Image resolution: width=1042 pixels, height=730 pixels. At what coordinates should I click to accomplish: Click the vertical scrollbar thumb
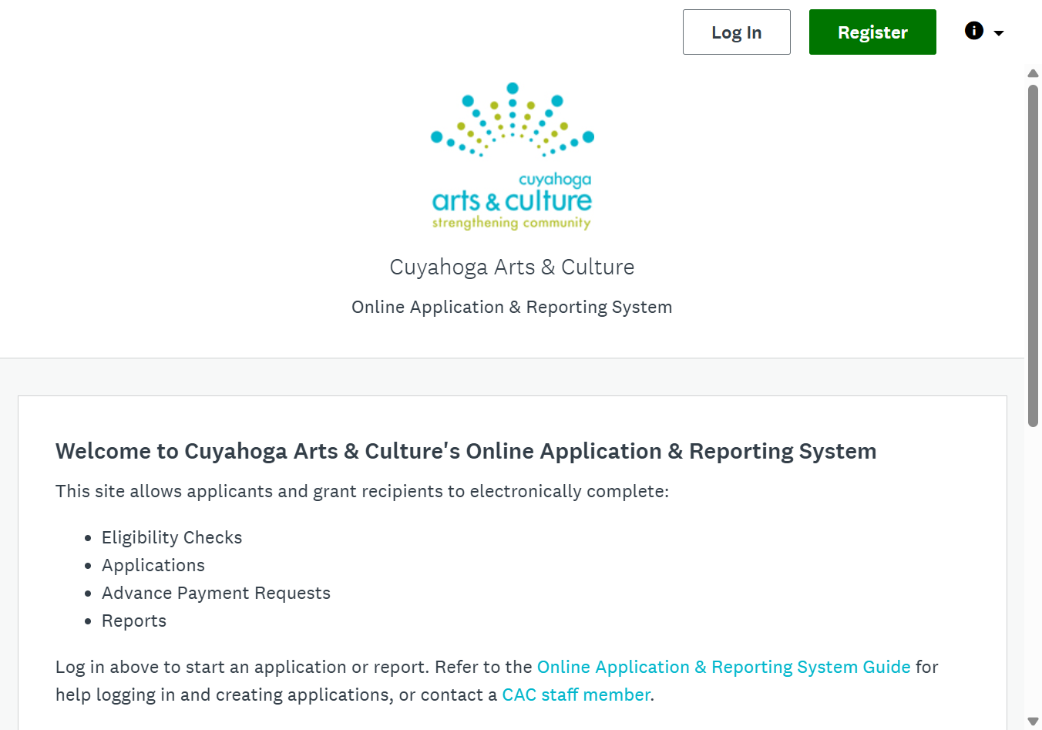tap(1034, 255)
